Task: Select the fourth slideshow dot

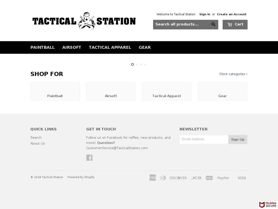Action: 145,64
